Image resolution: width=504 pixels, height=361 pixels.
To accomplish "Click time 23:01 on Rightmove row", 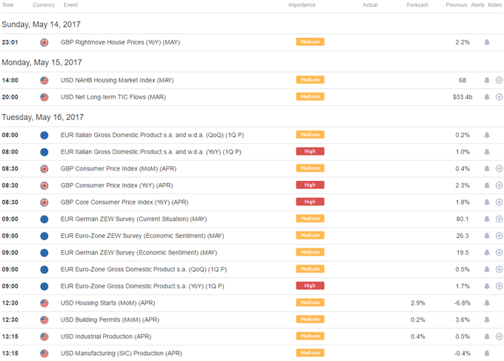I will [10, 42].
